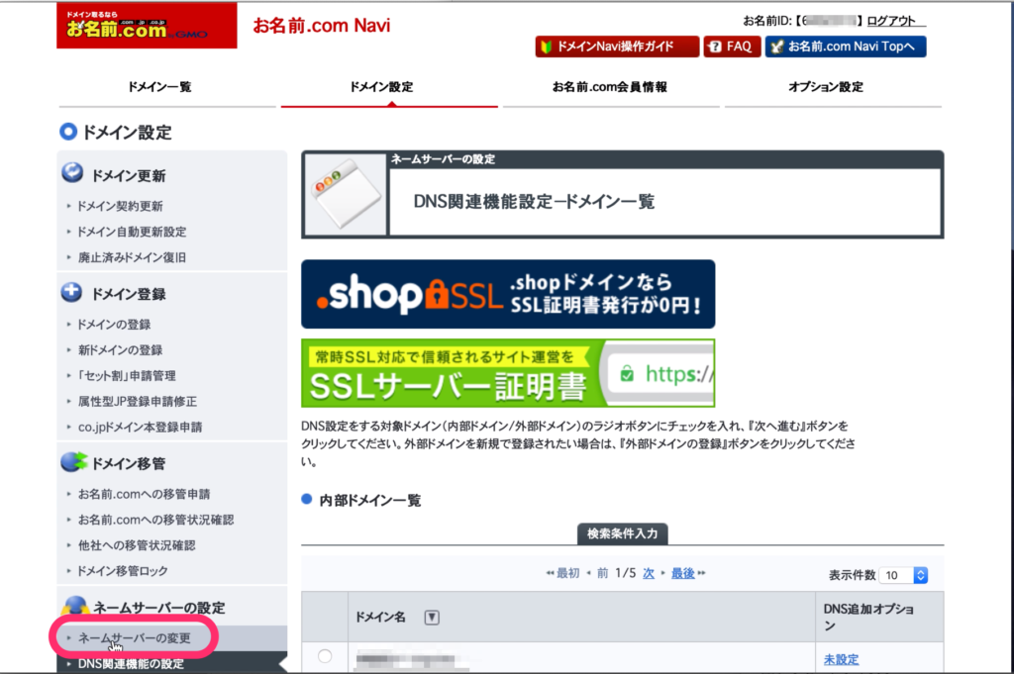Open the 表示件数 dropdown

905,575
